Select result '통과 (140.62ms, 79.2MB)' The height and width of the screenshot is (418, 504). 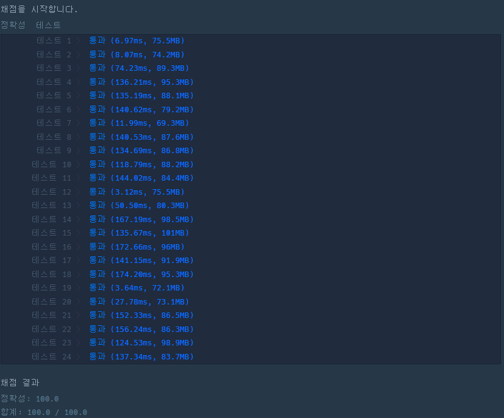tap(141, 109)
